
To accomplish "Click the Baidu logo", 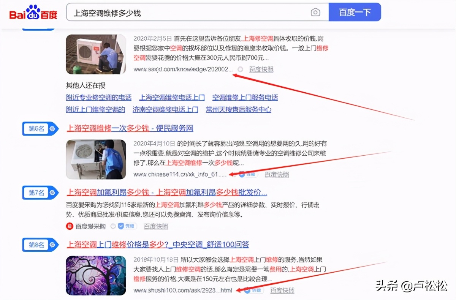I will [x=33, y=13].
